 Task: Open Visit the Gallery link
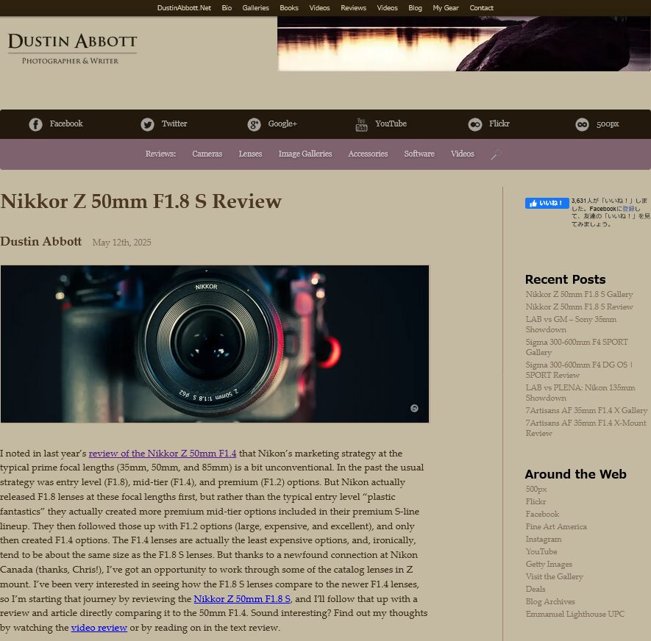coord(554,576)
